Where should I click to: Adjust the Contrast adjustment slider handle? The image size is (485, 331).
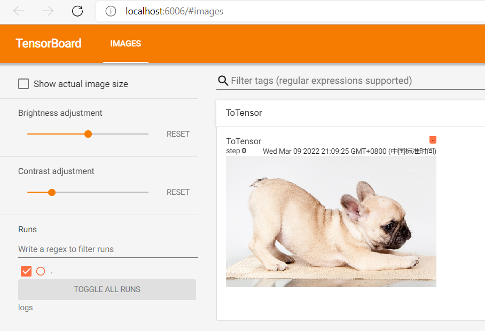click(52, 192)
